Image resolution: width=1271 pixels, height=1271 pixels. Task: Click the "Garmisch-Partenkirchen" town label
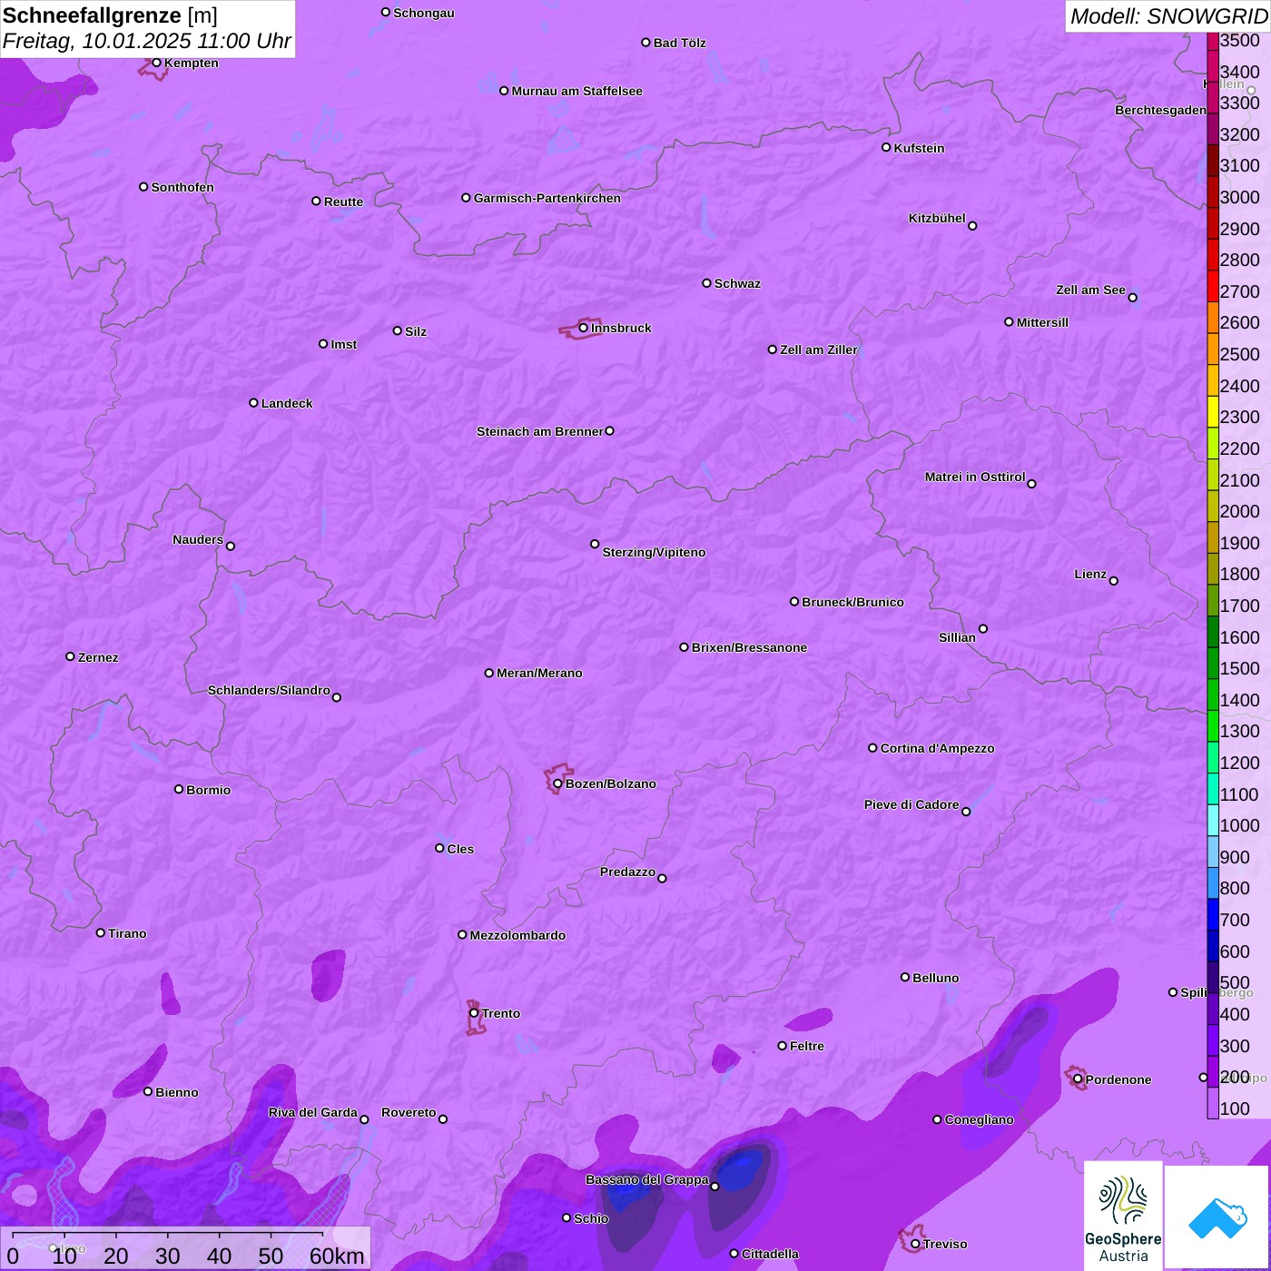click(547, 198)
